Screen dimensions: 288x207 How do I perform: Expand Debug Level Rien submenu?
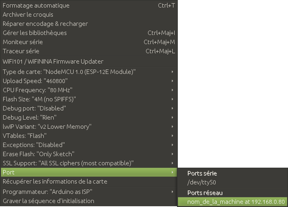[x=29, y=118]
